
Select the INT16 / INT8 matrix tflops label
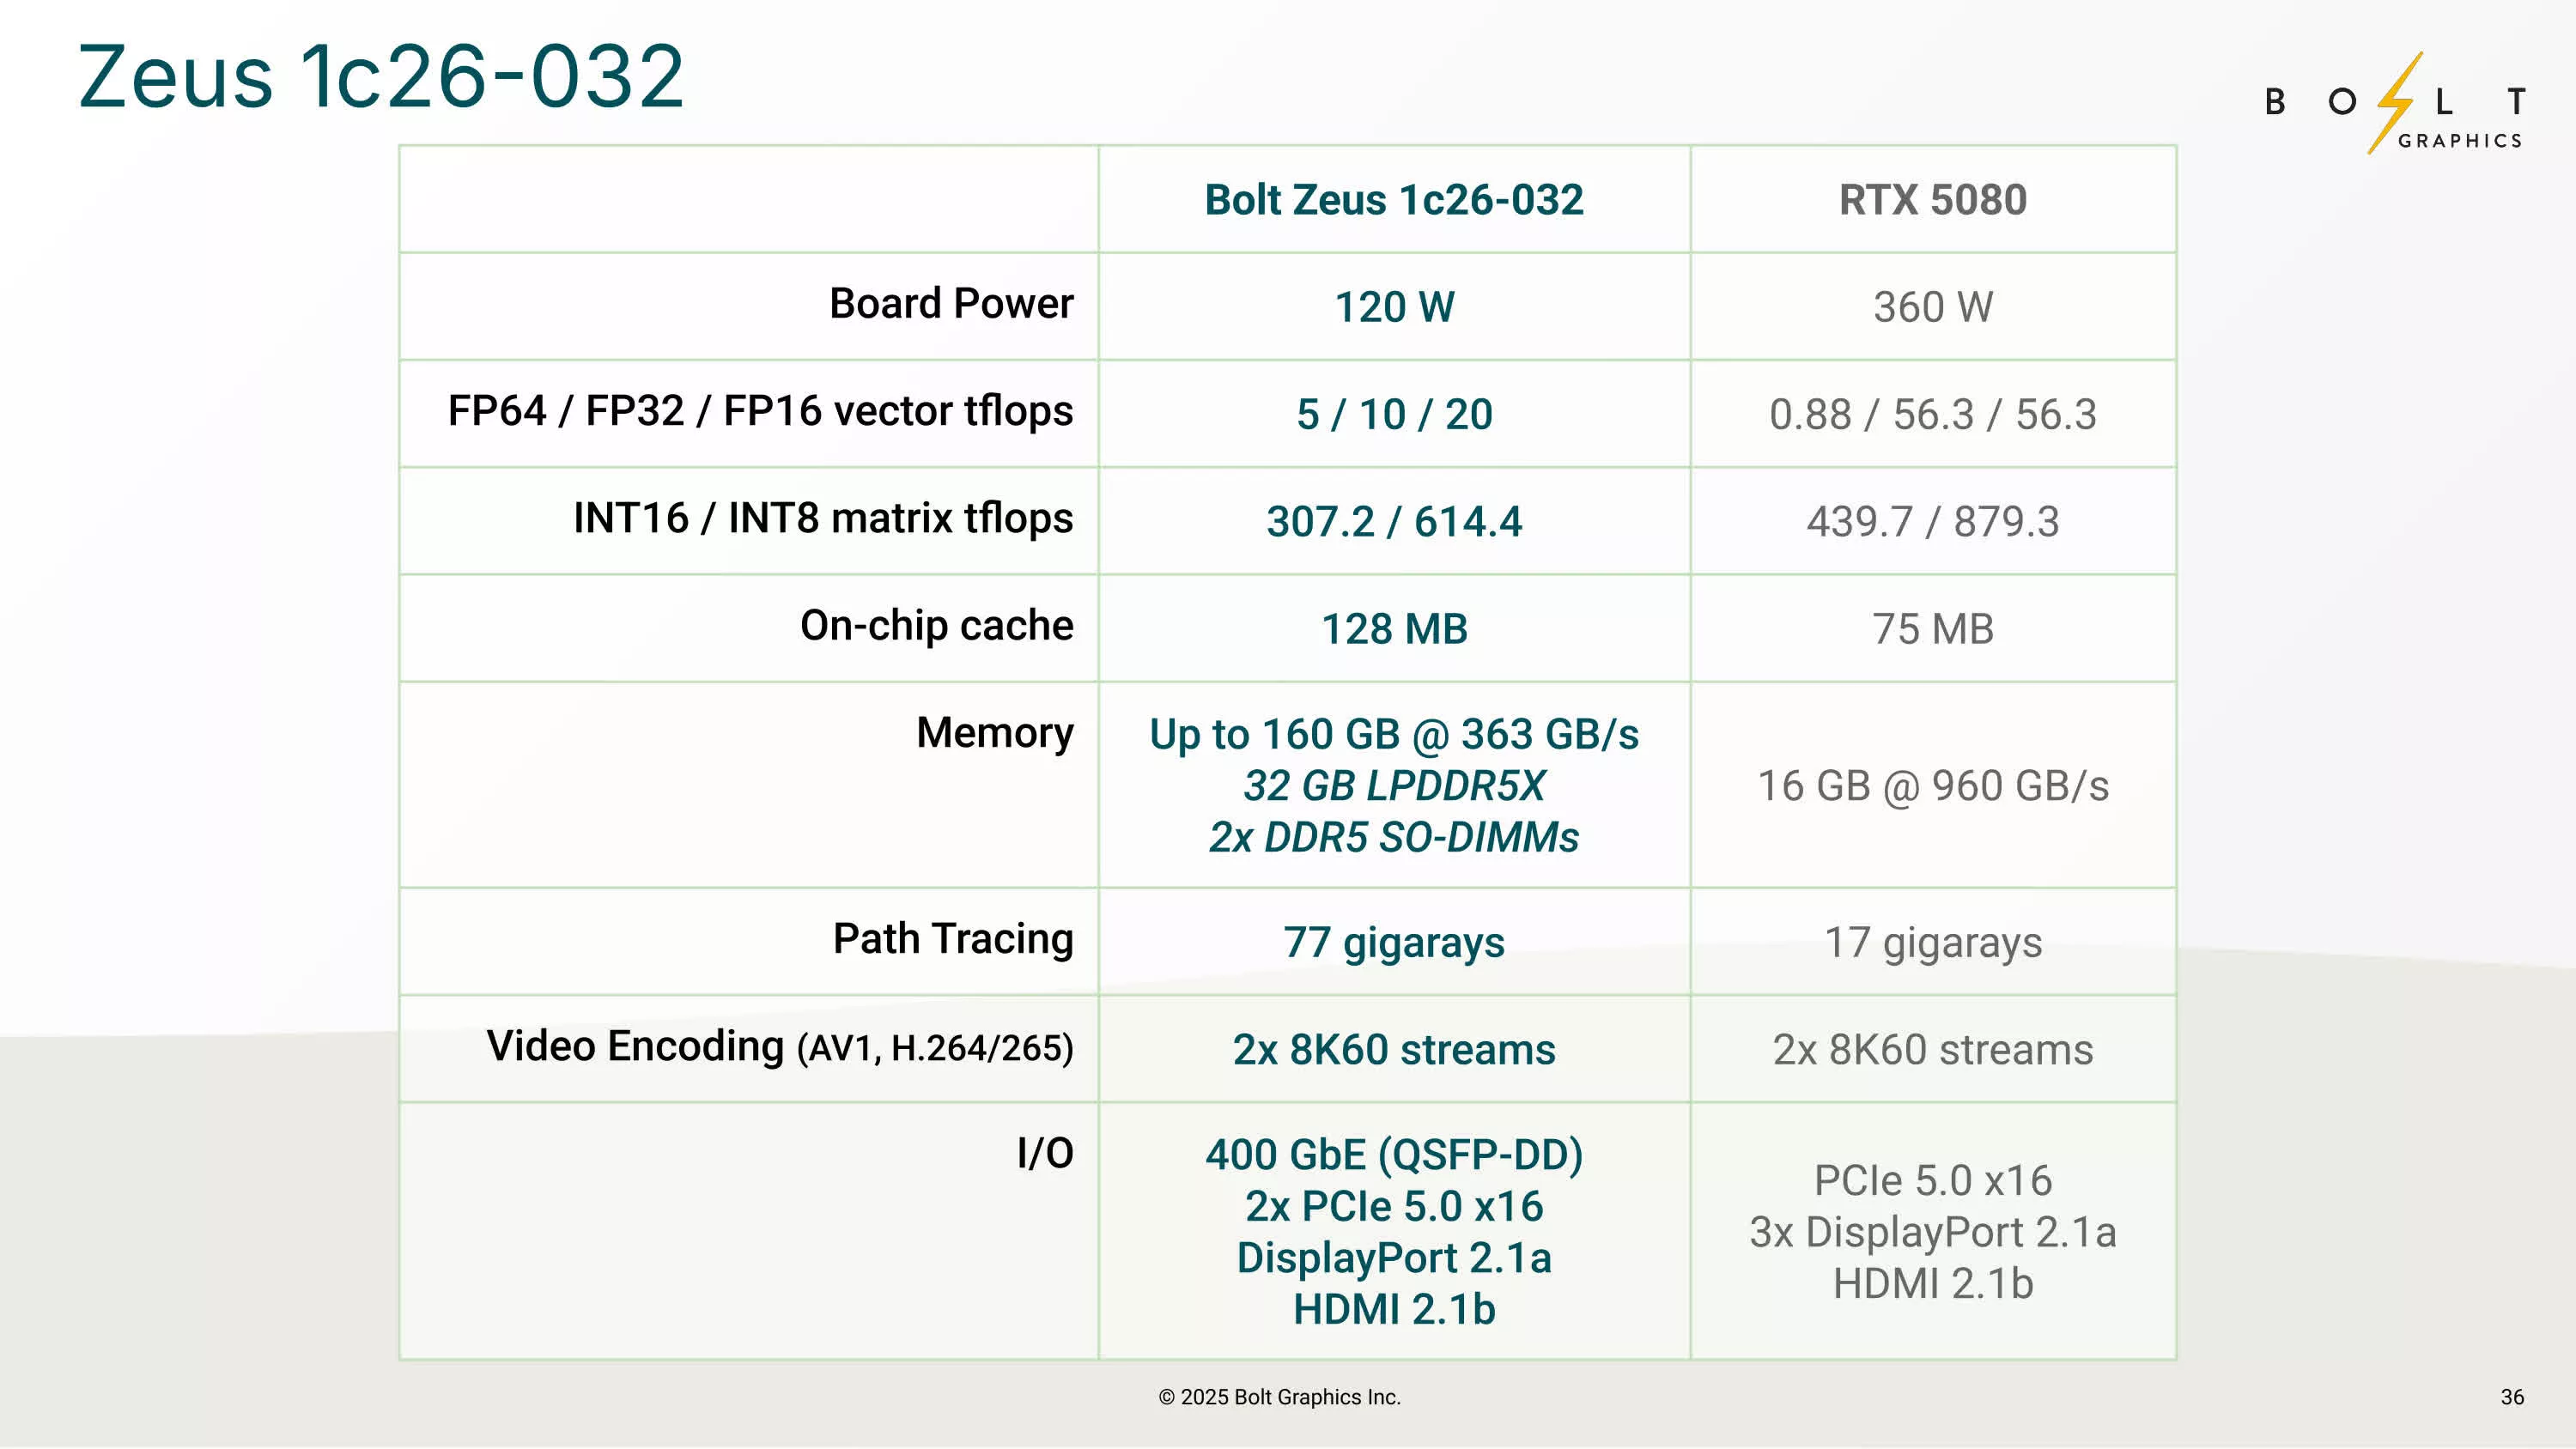point(822,518)
